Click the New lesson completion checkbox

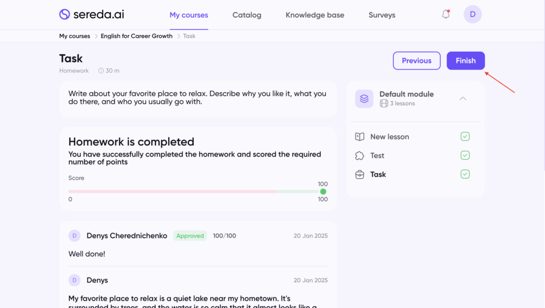point(465,137)
